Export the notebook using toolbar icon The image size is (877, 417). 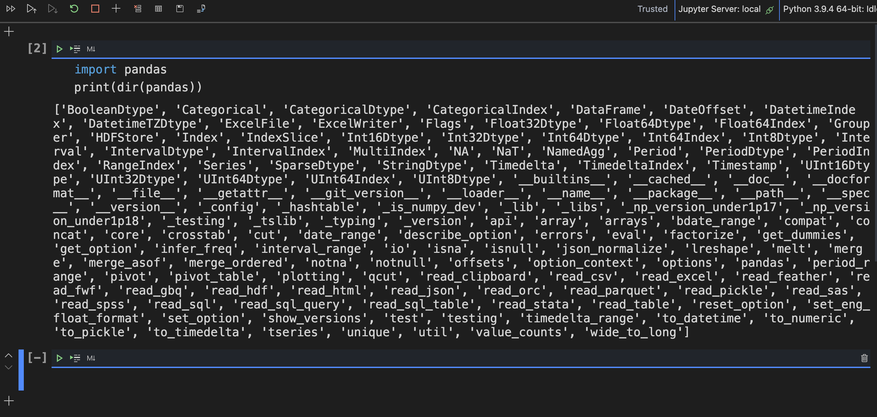click(x=201, y=9)
